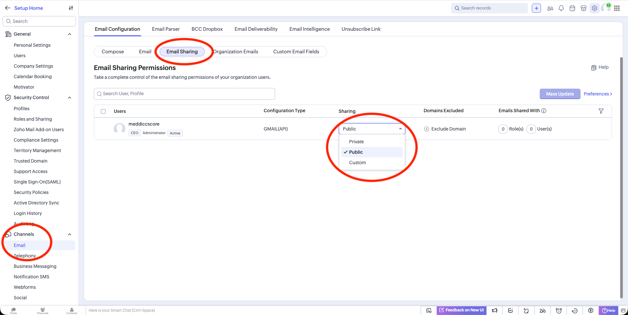This screenshot has width=628, height=315.
Task: Collapse the Channels sidebar section
Action: 69,234
